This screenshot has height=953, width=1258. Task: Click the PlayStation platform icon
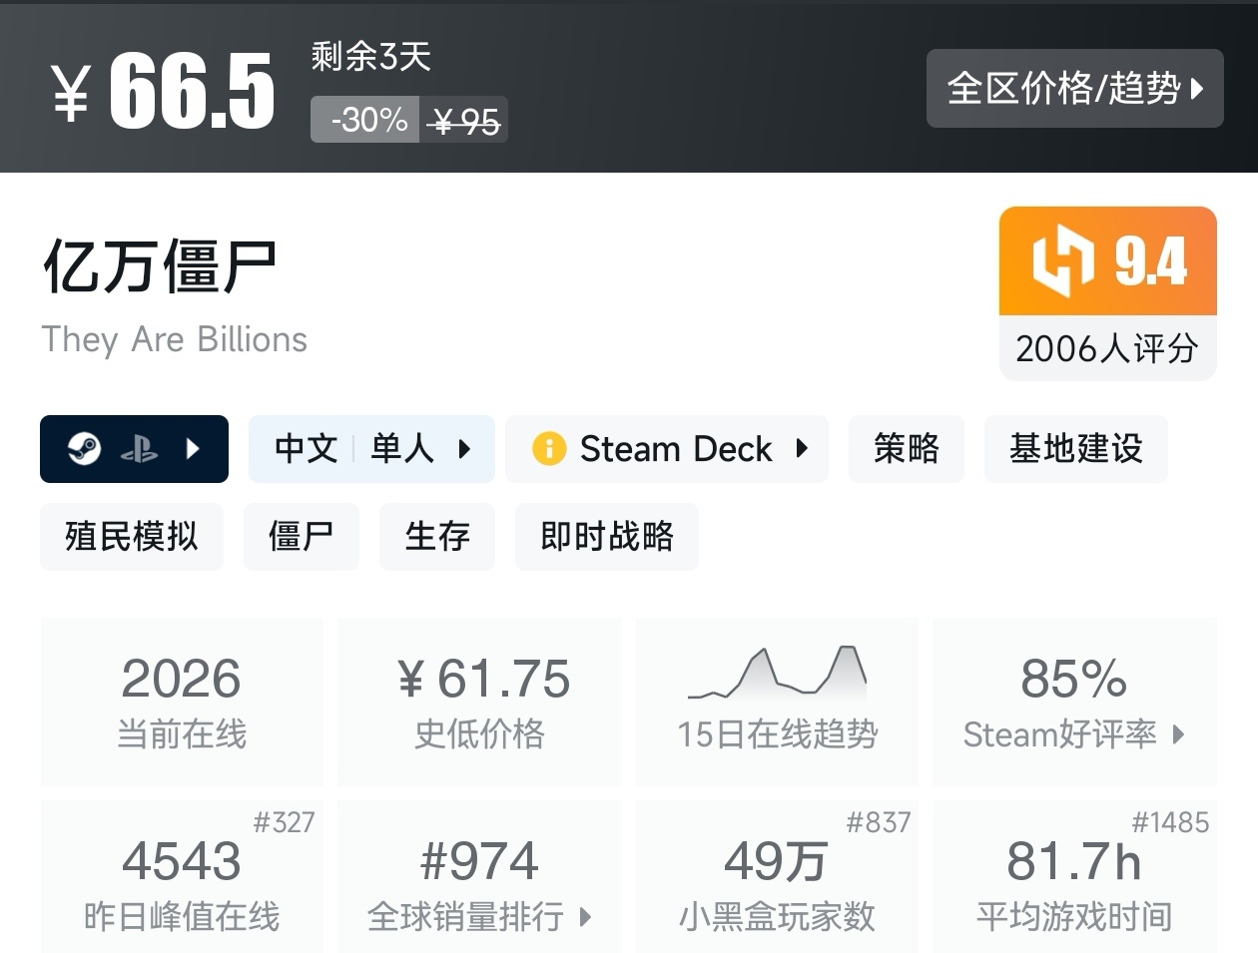coord(139,449)
